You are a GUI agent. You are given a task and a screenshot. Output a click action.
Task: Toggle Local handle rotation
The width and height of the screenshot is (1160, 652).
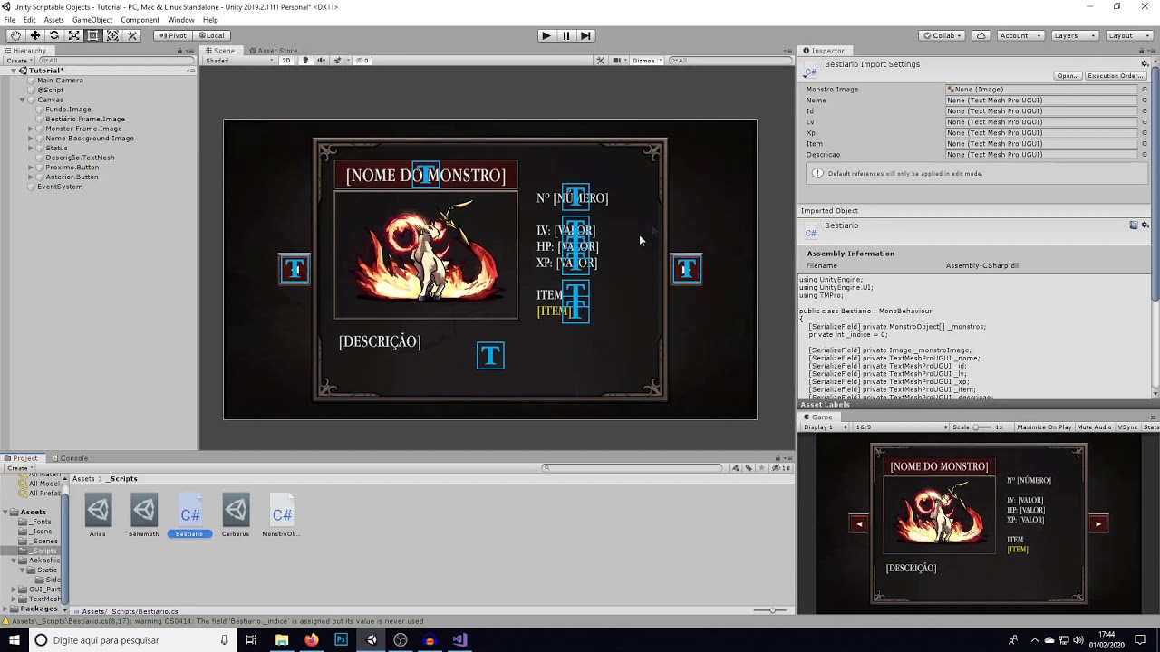click(212, 35)
